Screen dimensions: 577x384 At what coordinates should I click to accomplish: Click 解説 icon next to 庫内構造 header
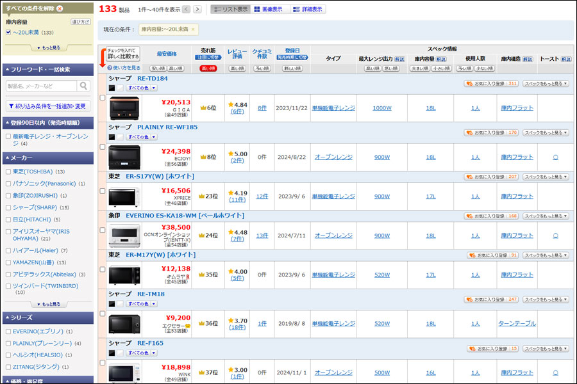[528, 59]
